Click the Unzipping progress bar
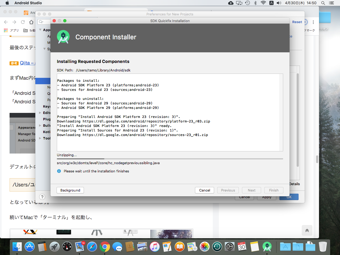Viewport: 340px width, 255px height. pos(170,159)
